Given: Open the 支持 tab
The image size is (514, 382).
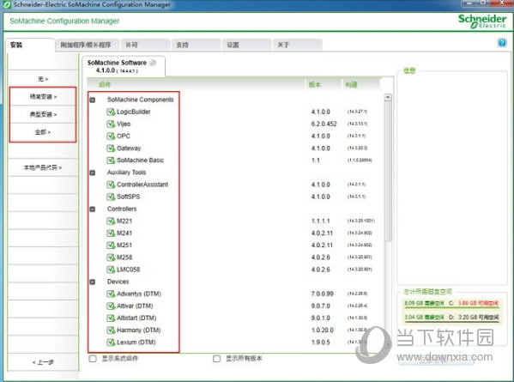Looking at the screenshot, I should (x=196, y=45).
